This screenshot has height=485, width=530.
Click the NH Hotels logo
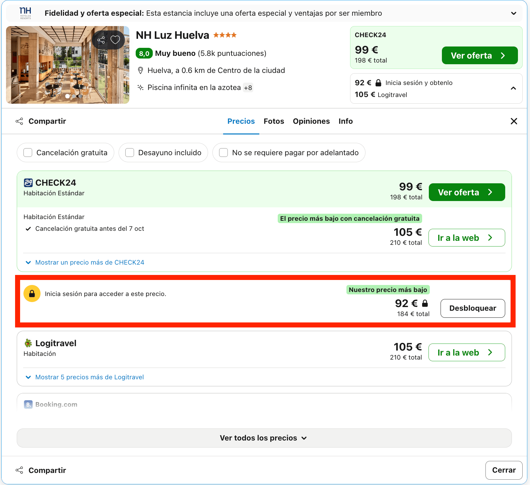coord(25,13)
